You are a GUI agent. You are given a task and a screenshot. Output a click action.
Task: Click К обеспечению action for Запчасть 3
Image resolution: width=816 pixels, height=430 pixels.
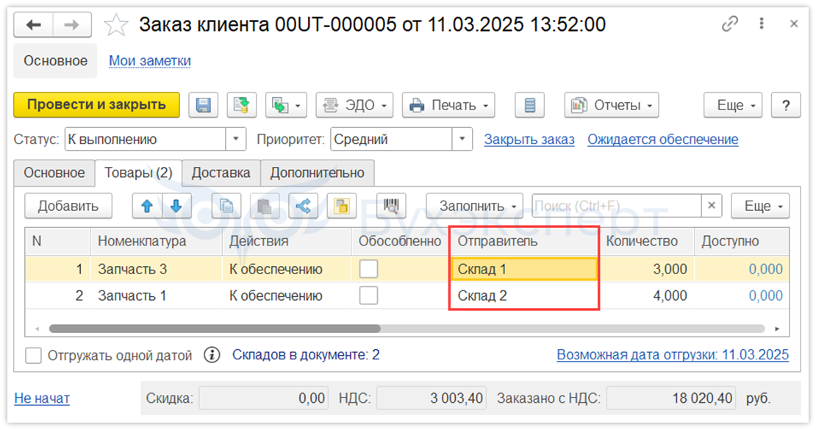(287, 269)
